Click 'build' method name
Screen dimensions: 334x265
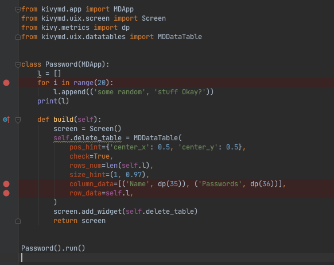pos(63,120)
